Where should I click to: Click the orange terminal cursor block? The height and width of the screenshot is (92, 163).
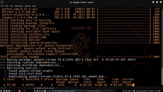click(x=133, y=85)
